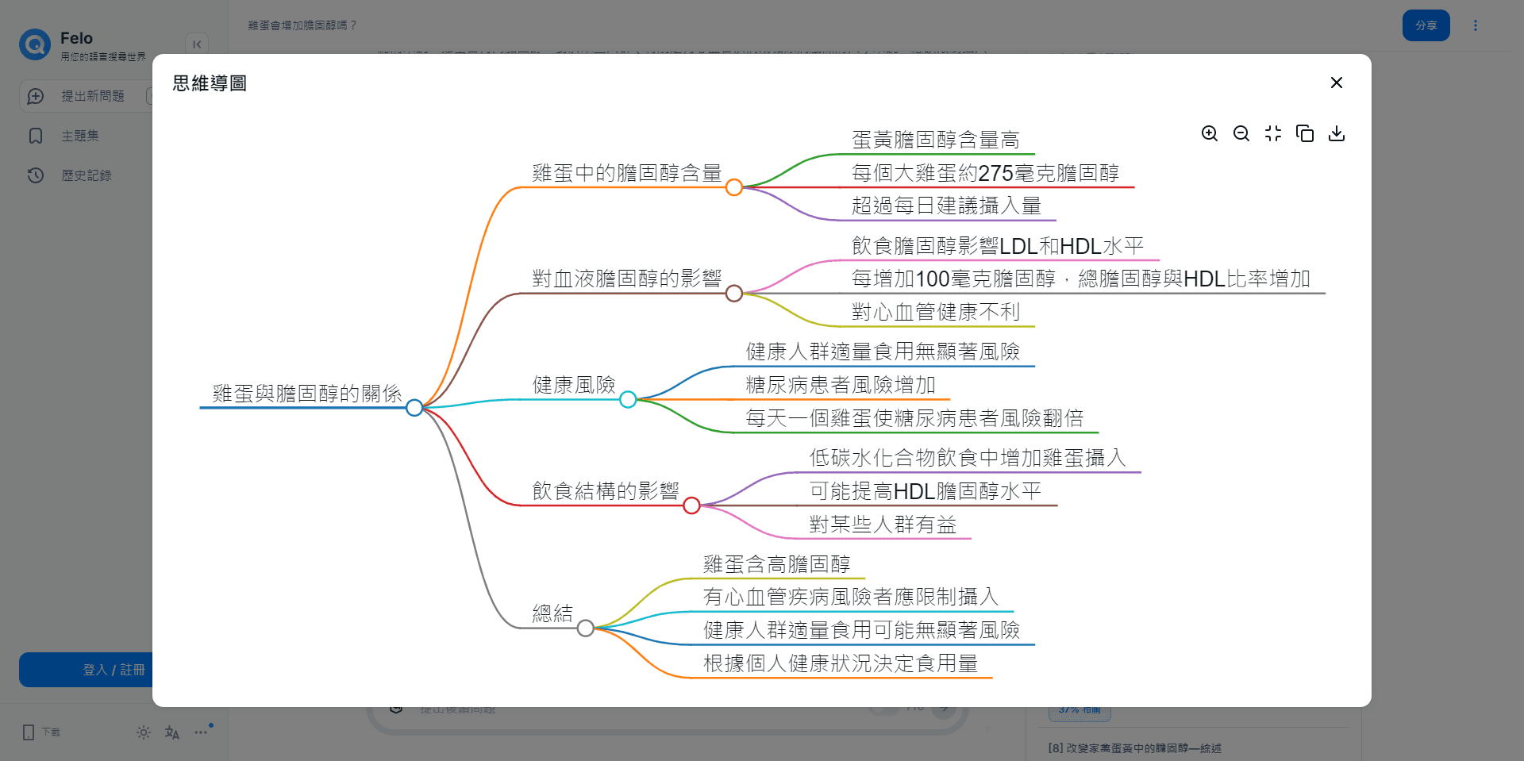Click leaf 可能提高HDL膽固醇水平
Viewport: 1524px width, 761px height.
tap(926, 491)
